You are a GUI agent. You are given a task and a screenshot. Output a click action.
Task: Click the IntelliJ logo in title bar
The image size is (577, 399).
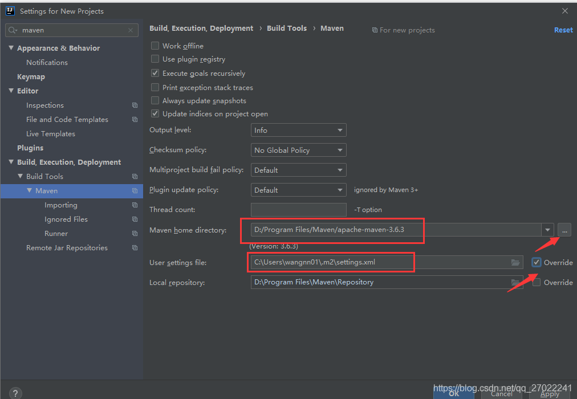tap(10, 11)
